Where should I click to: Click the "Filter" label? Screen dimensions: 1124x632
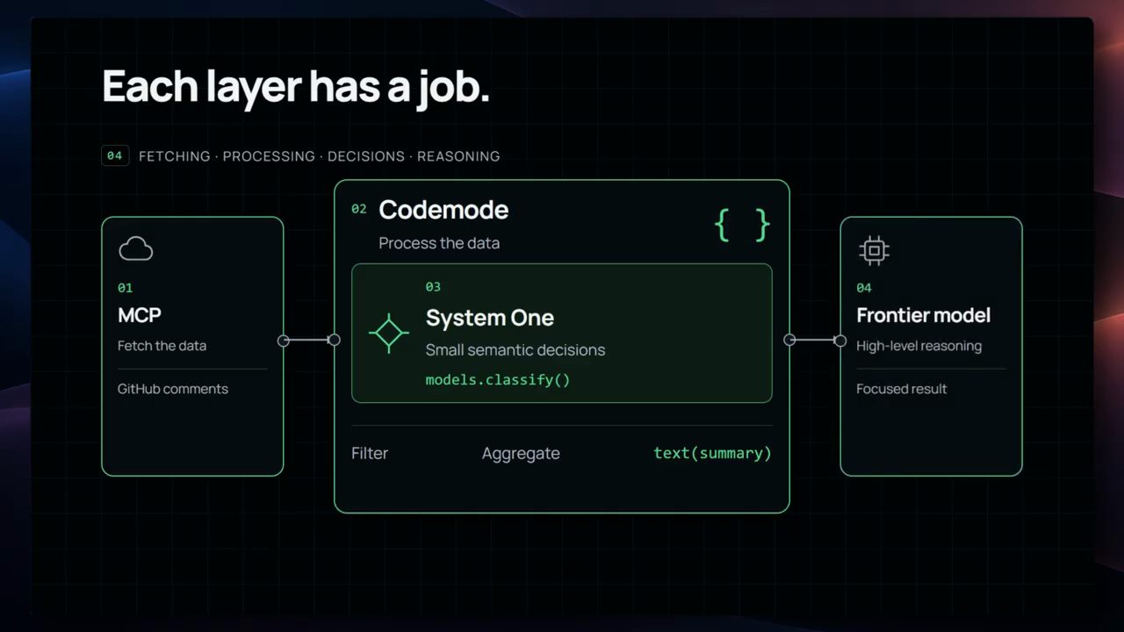[x=370, y=454]
